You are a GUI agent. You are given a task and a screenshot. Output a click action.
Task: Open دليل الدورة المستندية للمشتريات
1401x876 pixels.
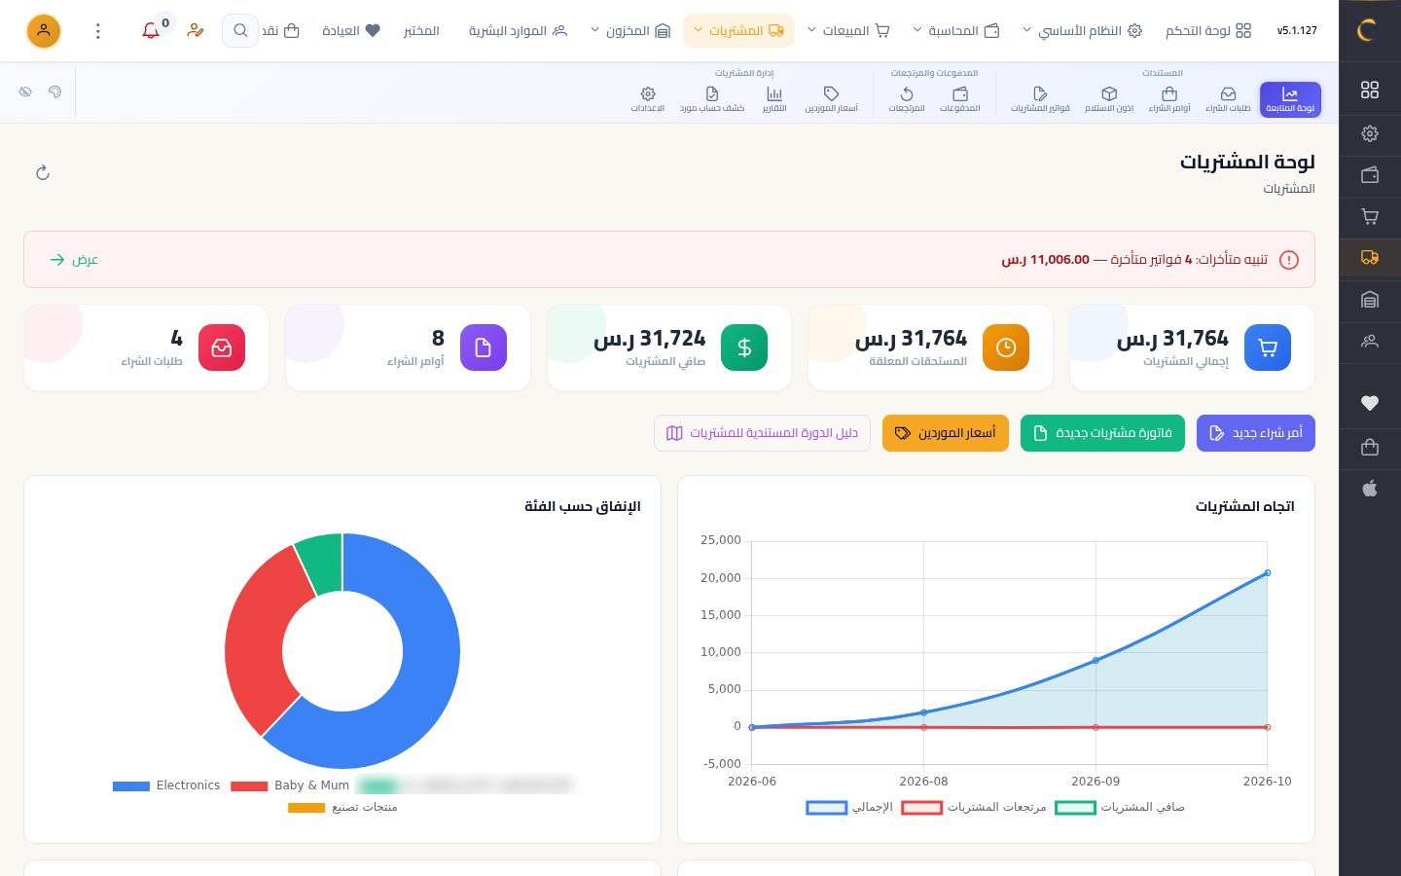(x=762, y=433)
